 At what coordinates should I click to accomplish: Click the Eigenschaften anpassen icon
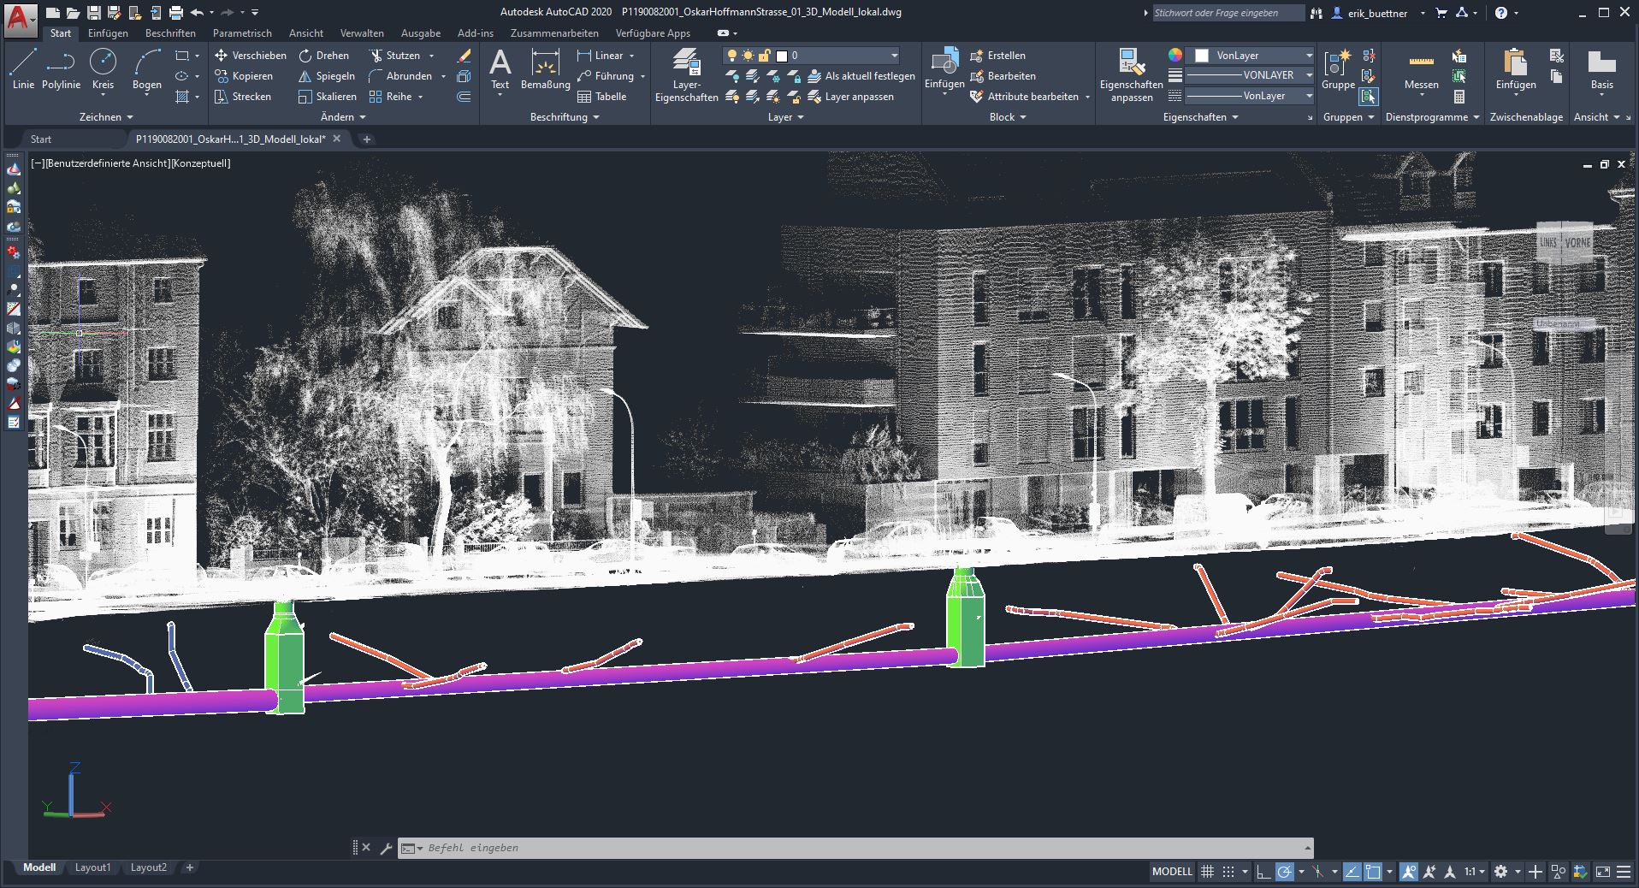coord(1131,75)
